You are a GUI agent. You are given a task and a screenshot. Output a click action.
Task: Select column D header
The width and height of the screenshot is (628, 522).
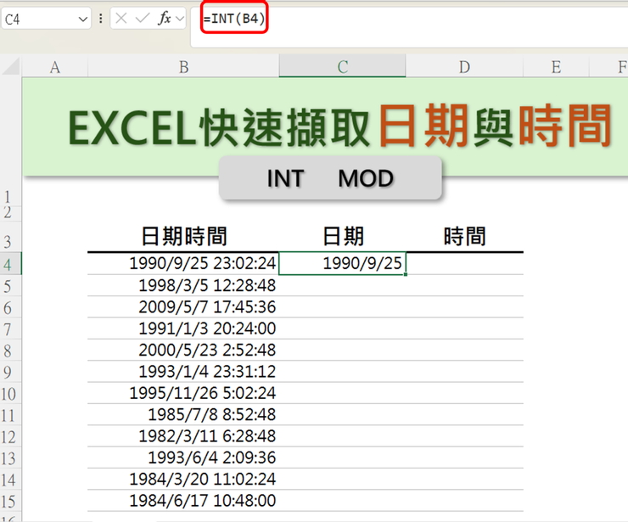pyautogui.click(x=464, y=66)
